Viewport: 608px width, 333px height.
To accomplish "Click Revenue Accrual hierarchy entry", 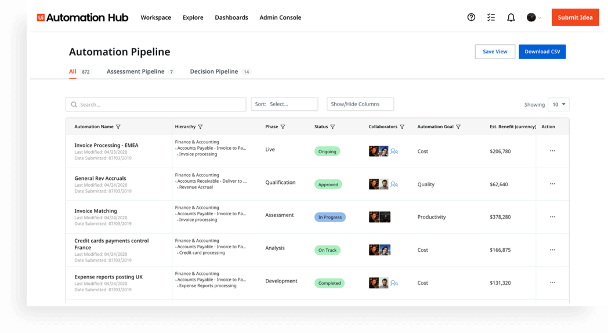I will (x=196, y=187).
